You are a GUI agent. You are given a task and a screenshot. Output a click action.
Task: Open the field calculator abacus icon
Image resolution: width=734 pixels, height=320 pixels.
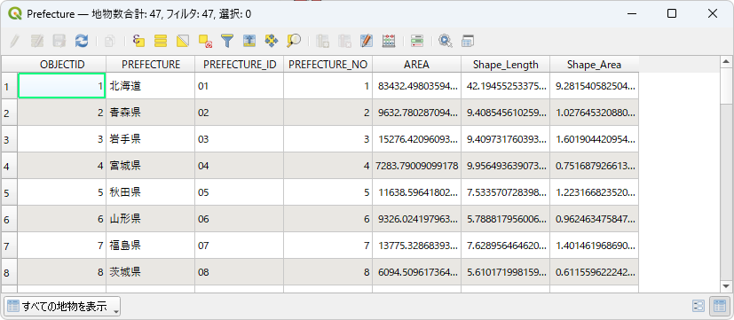[389, 41]
